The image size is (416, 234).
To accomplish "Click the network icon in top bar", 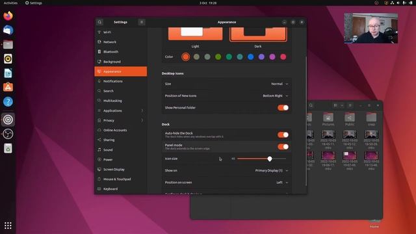I will [x=392, y=3].
